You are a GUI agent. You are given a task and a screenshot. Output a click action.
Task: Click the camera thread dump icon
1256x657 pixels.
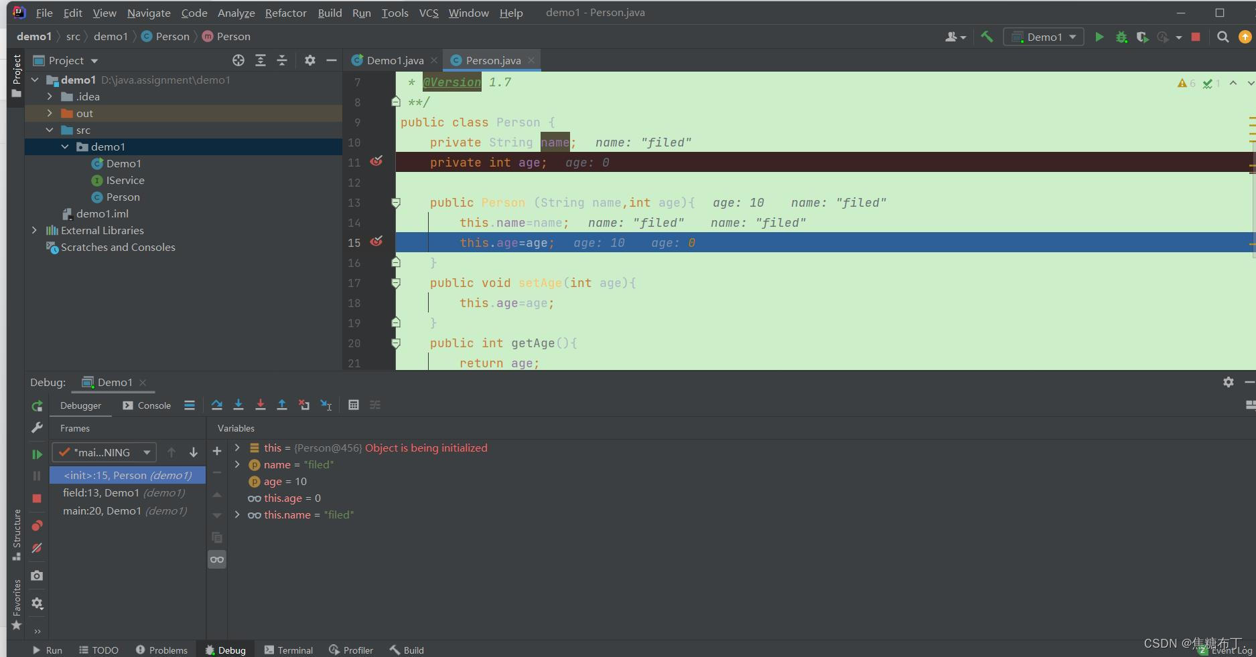pyautogui.click(x=37, y=575)
